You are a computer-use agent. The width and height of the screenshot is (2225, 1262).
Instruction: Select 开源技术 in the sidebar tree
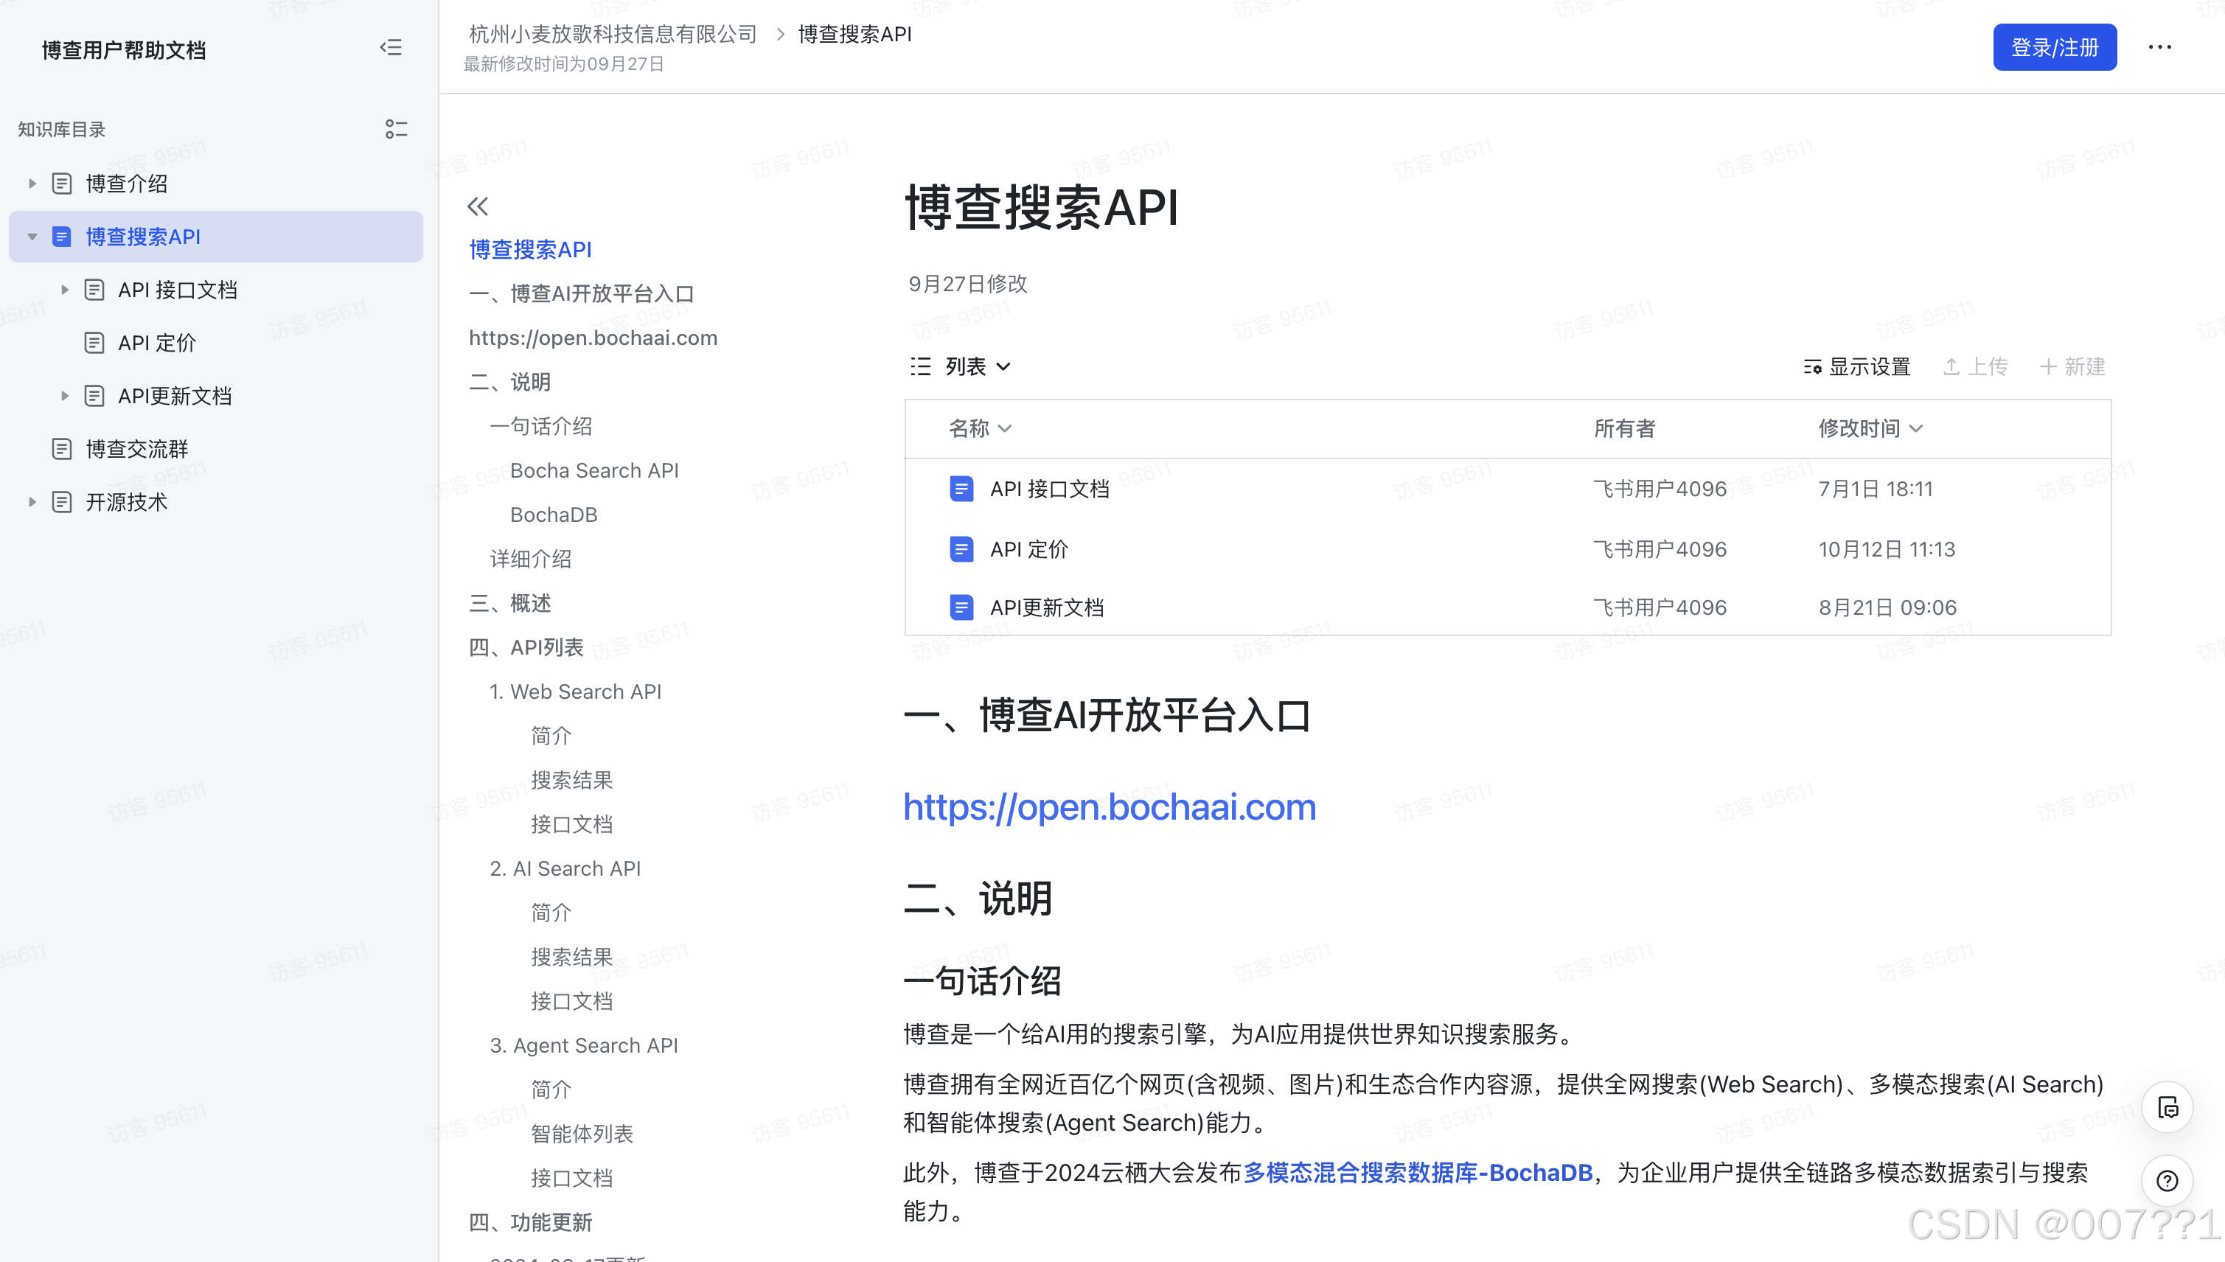tap(127, 502)
